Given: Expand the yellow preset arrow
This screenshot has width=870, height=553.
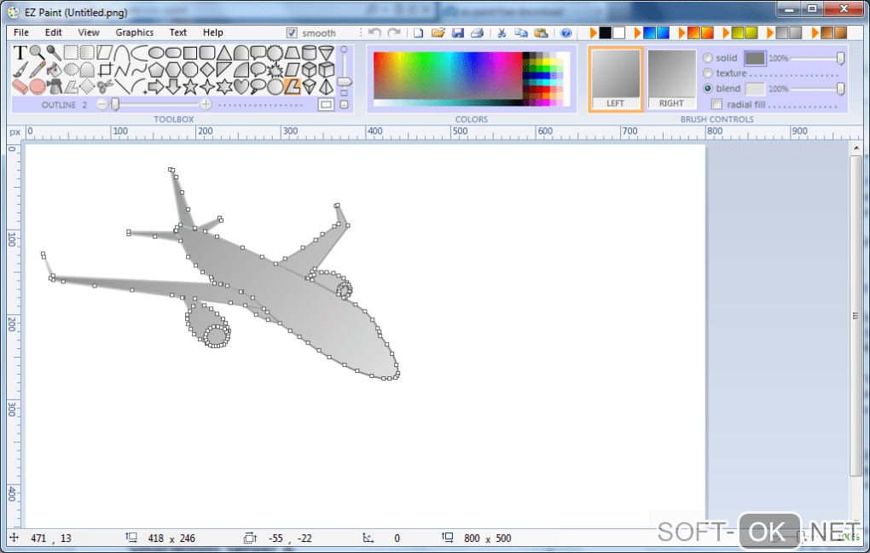Looking at the screenshot, I should (x=726, y=32).
